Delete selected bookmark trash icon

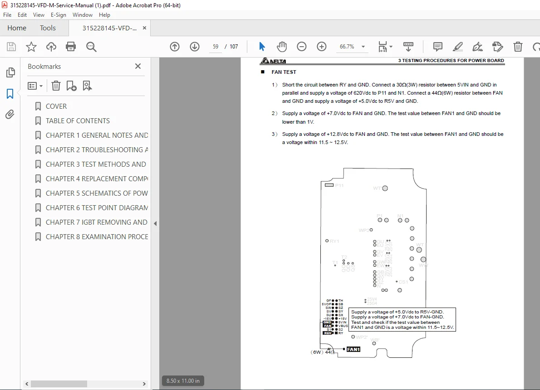point(56,86)
